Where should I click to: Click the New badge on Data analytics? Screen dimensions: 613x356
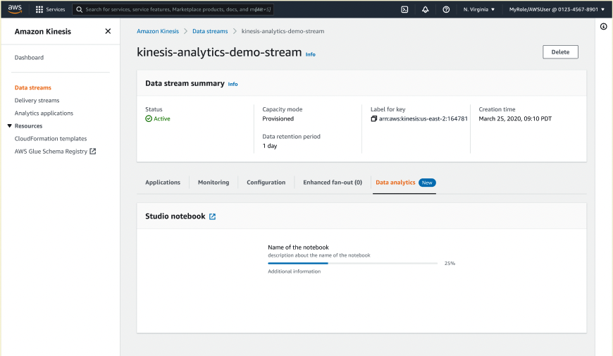(x=427, y=183)
